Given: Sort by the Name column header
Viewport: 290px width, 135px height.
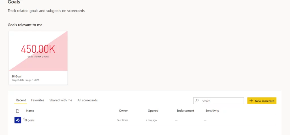Looking at the screenshot, I should pyautogui.click(x=30, y=111).
